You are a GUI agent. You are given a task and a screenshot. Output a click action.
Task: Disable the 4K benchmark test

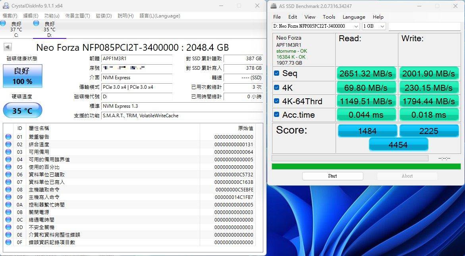click(x=277, y=88)
